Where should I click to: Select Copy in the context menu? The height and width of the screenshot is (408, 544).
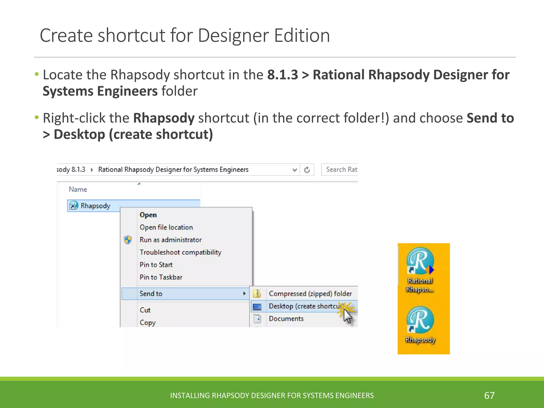[x=148, y=322]
